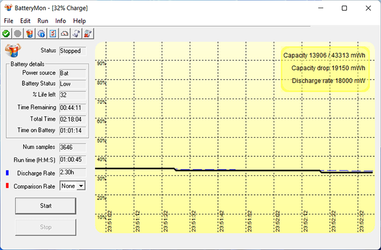The image size is (381, 250).
Task: Click the BatteryMon title bar app icon
Action: pyautogui.click(x=8, y=8)
